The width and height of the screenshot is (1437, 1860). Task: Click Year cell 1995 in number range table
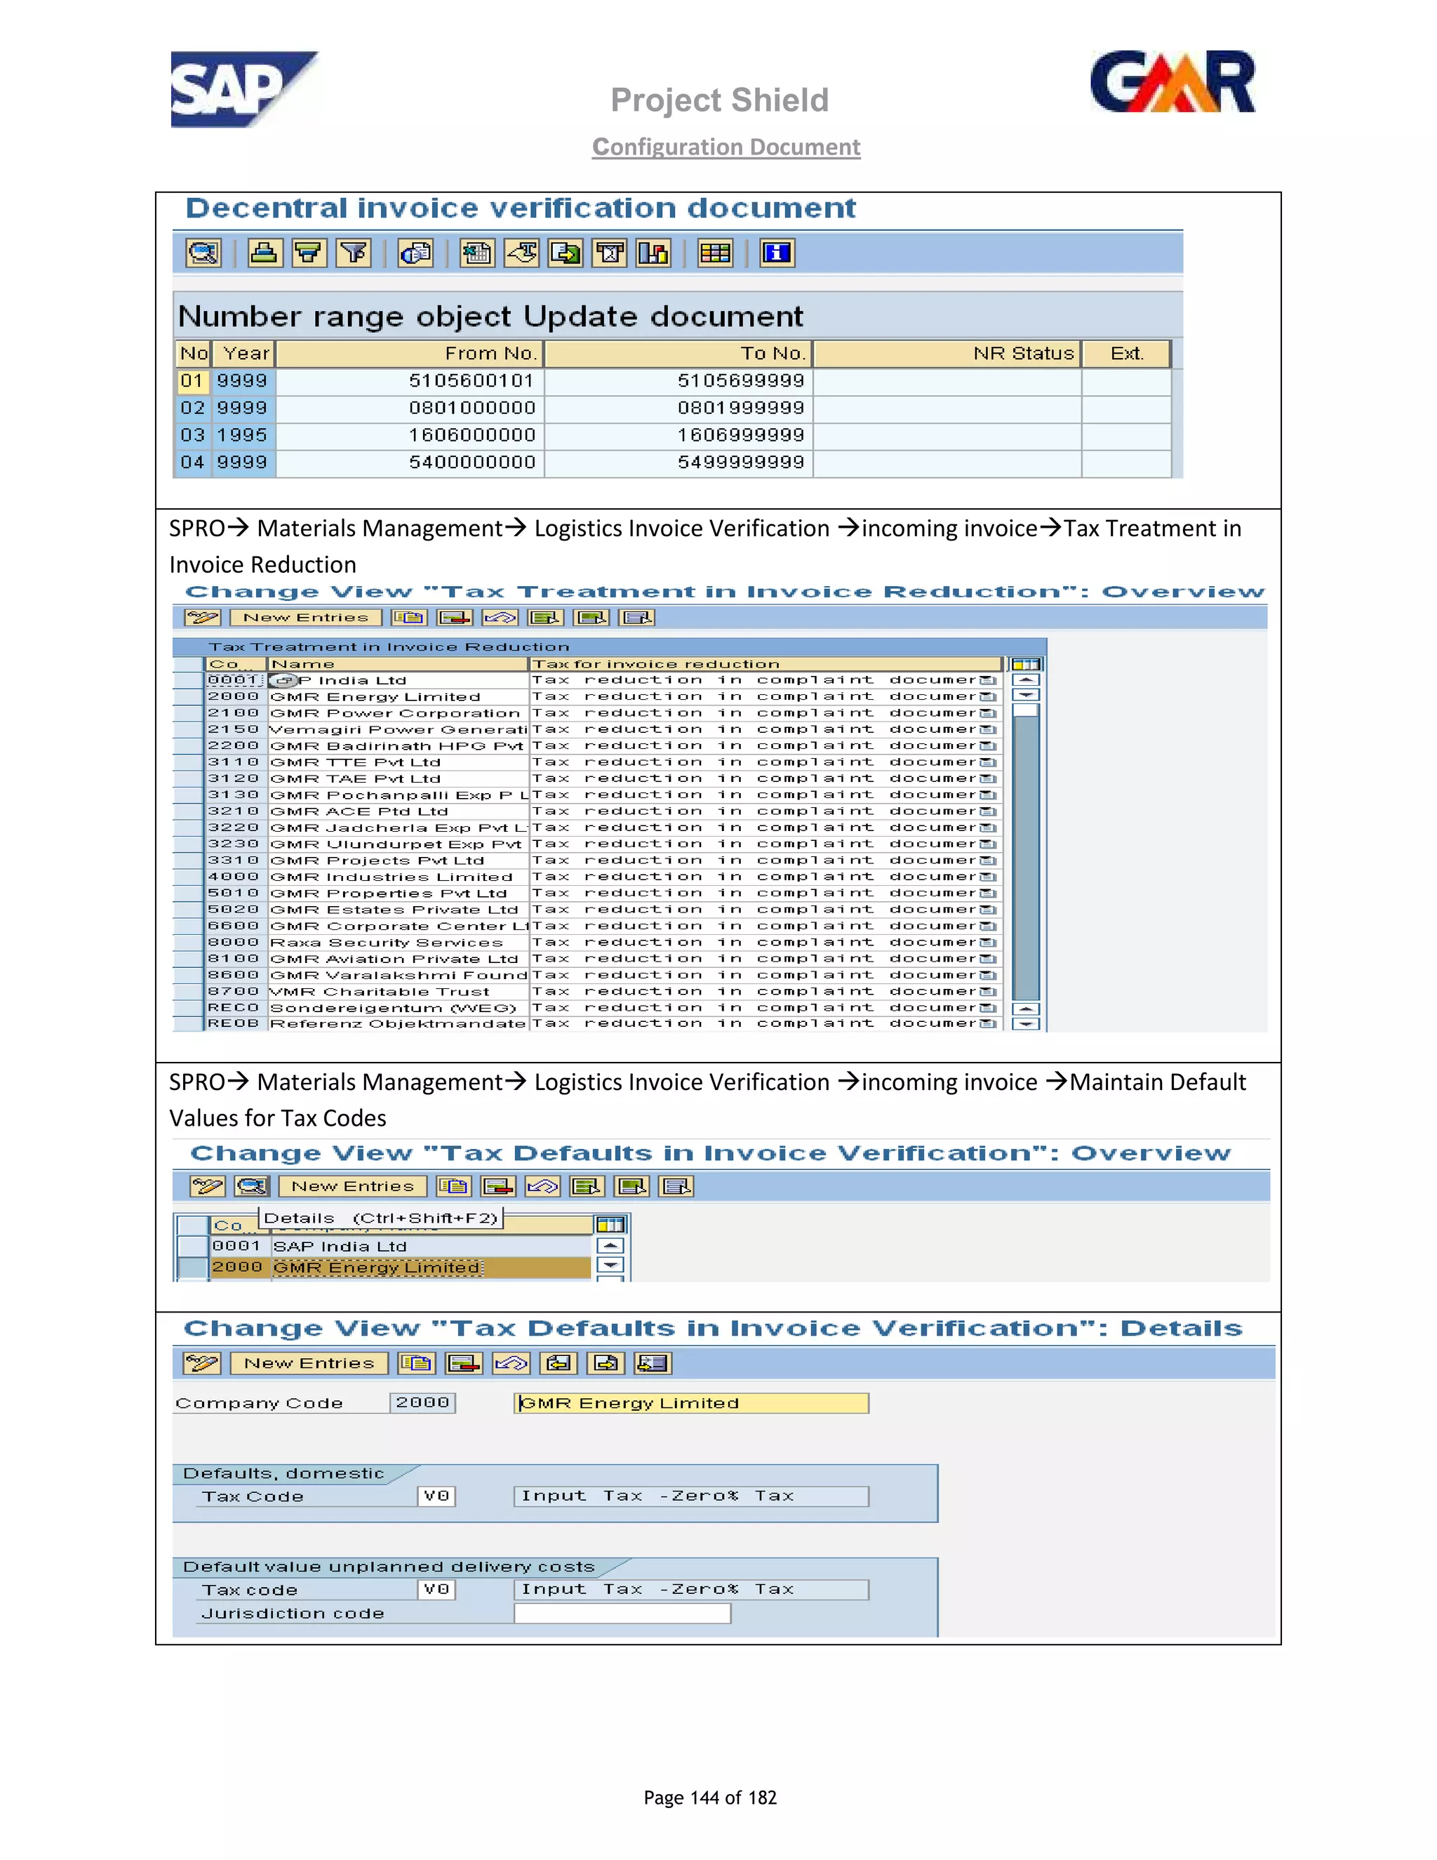tap(242, 435)
